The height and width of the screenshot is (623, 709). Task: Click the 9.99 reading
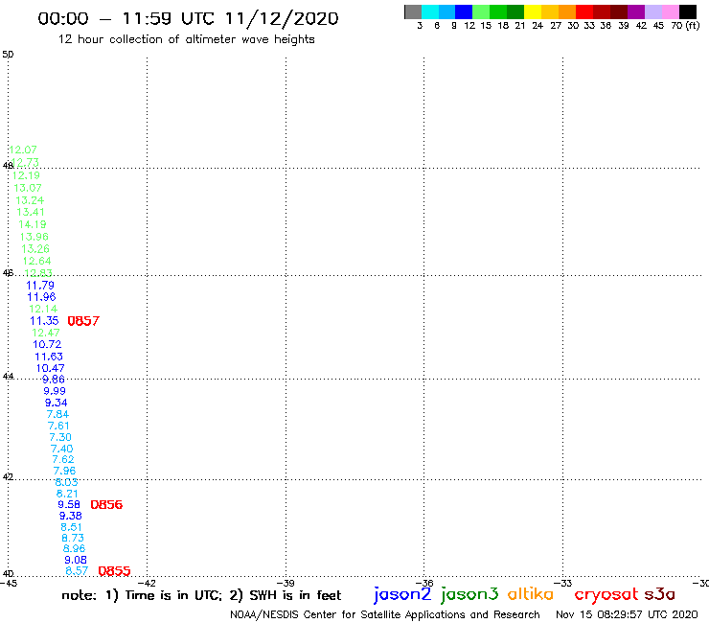coord(55,391)
